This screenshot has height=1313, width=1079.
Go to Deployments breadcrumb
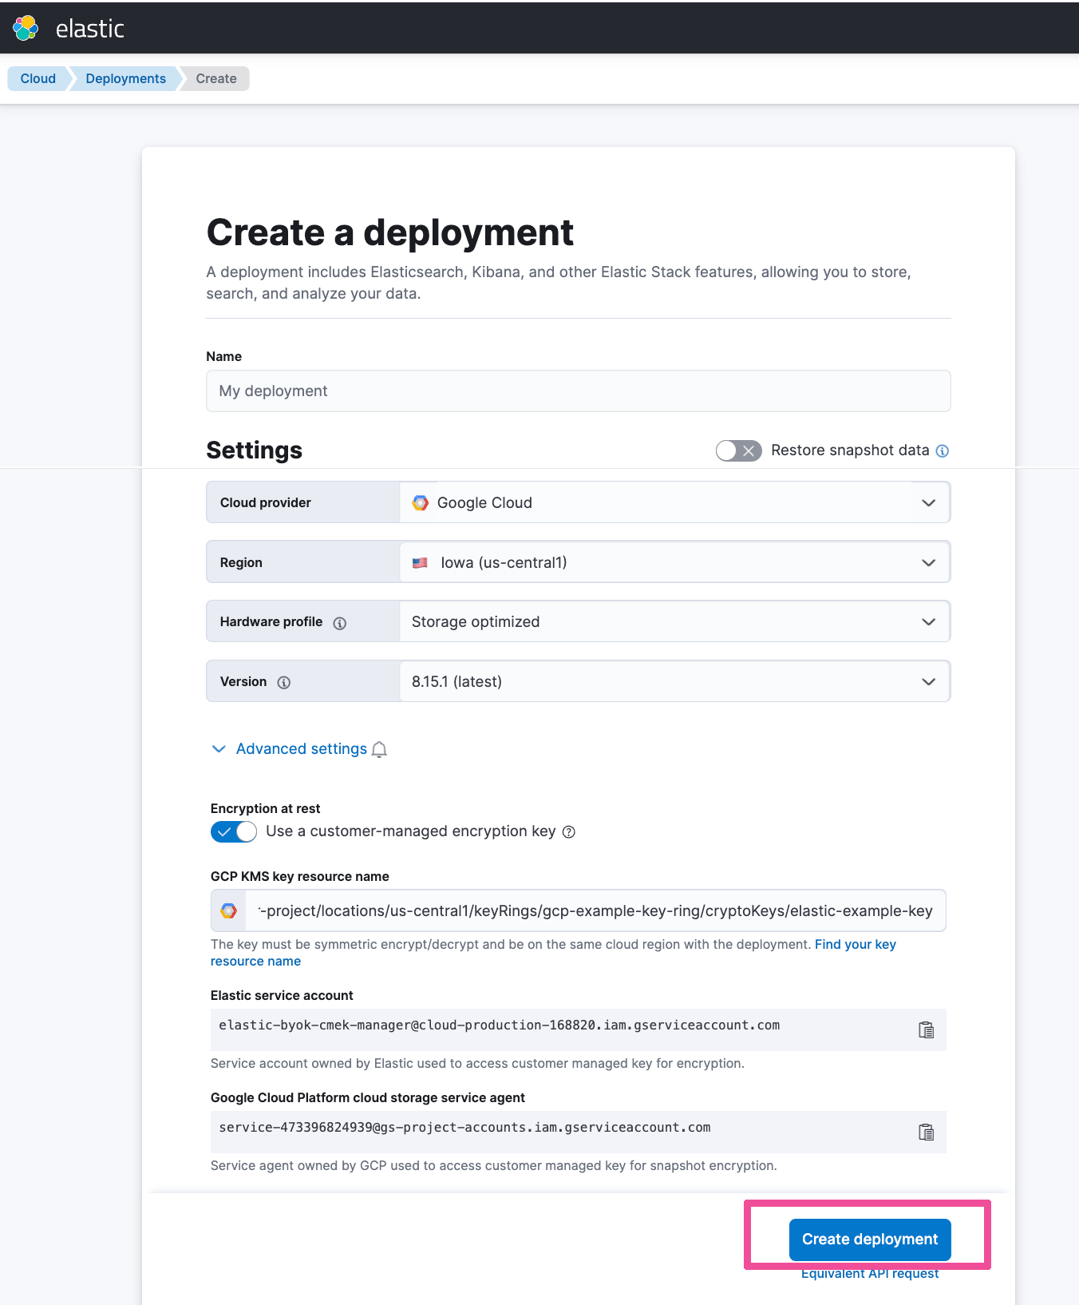coord(126,79)
